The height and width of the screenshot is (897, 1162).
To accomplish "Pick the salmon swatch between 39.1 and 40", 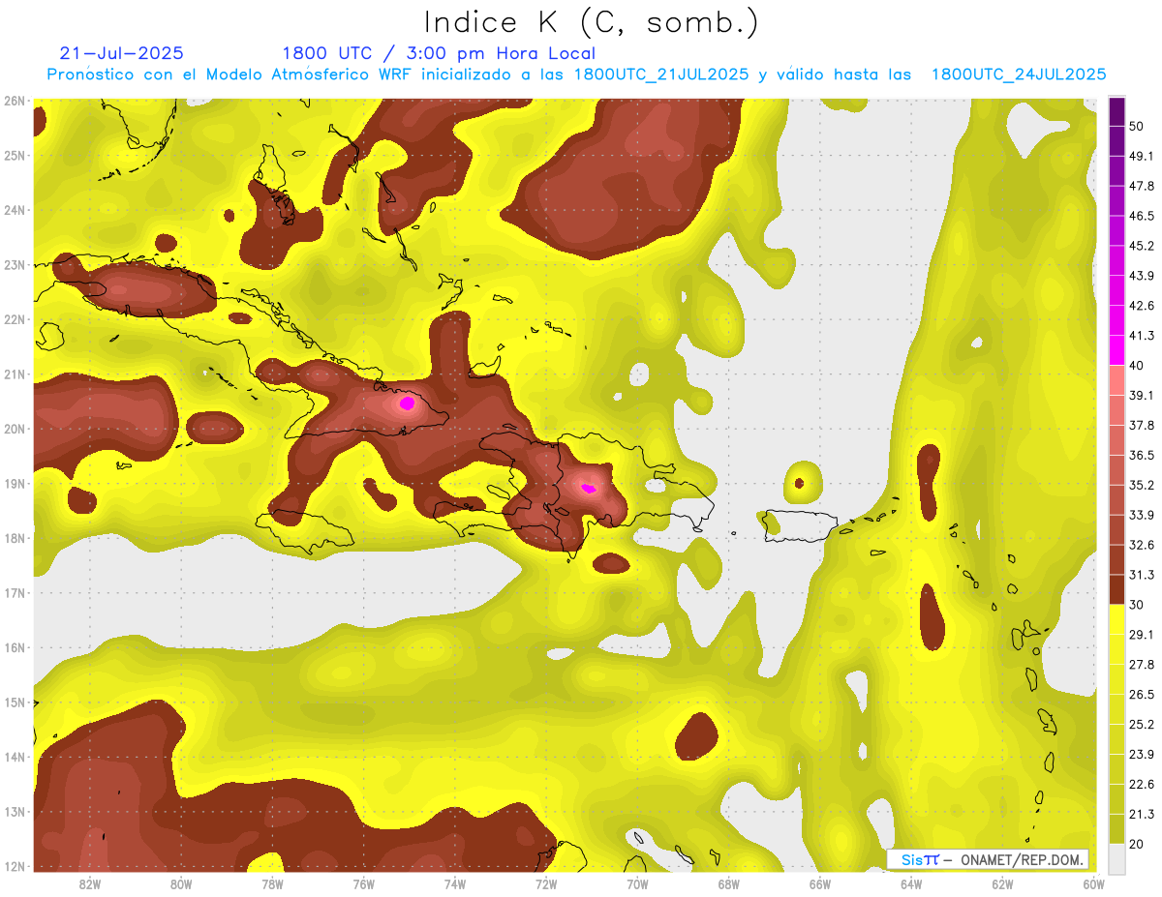I will click(1116, 380).
